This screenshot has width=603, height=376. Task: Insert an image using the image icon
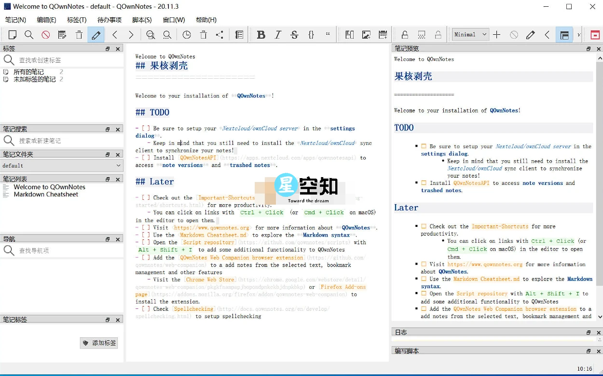pos(366,34)
